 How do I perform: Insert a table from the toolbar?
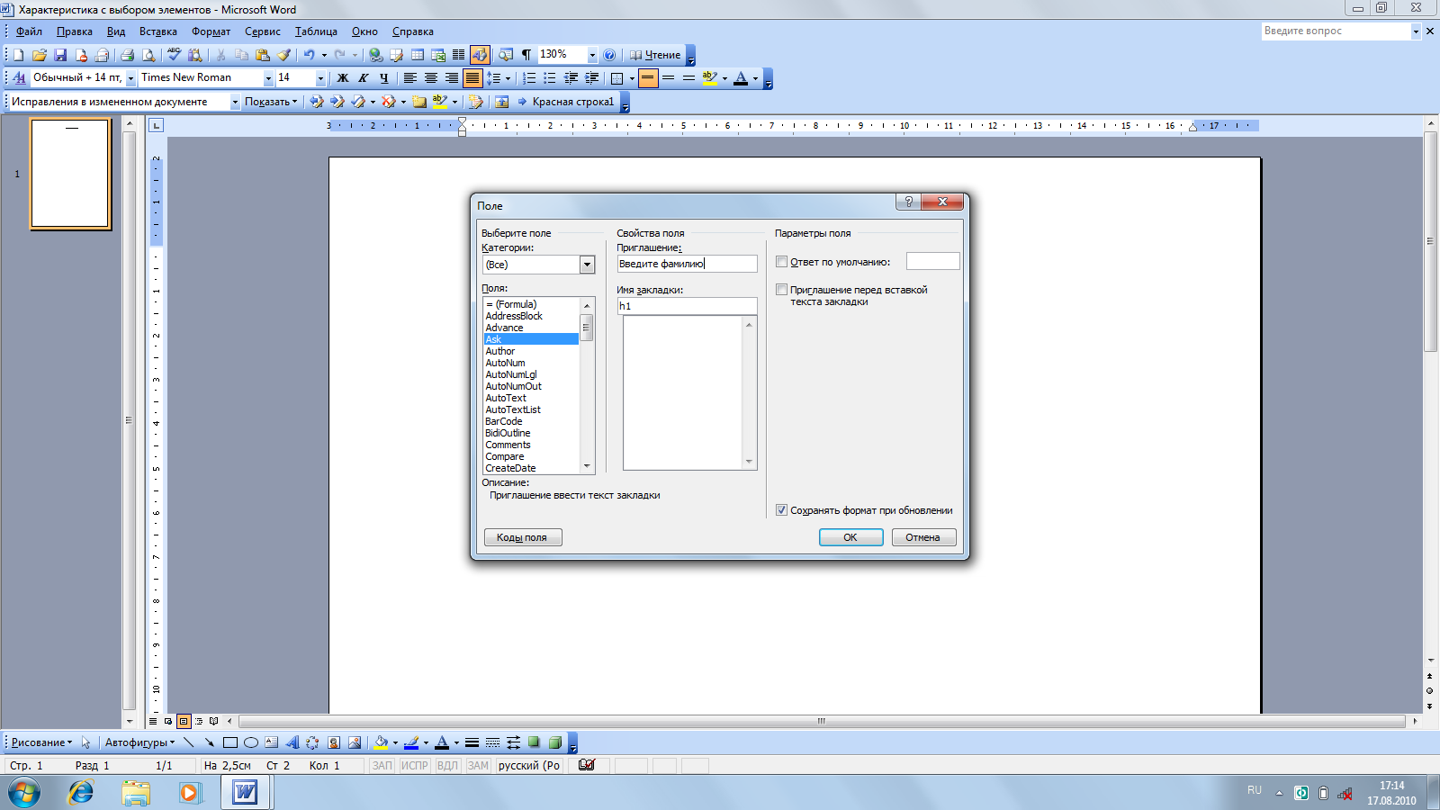tap(418, 55)
